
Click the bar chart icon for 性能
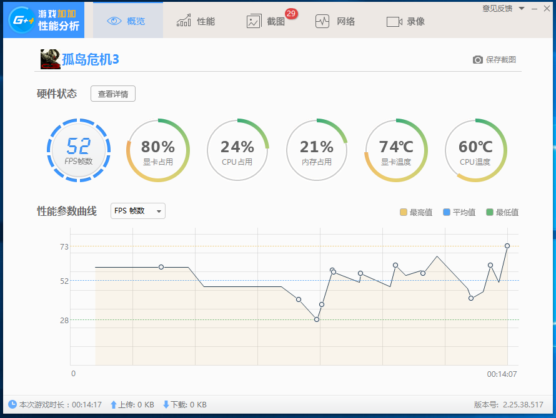click(x=184, y=21)
